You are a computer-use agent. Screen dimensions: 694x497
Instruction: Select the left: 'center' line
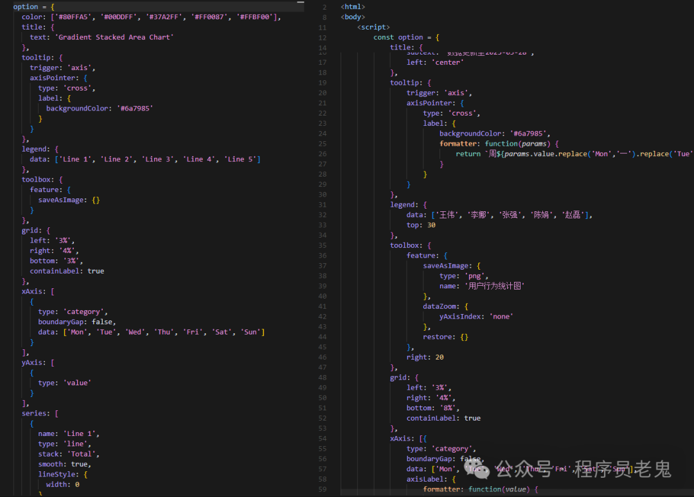click(x=435, y=62)
